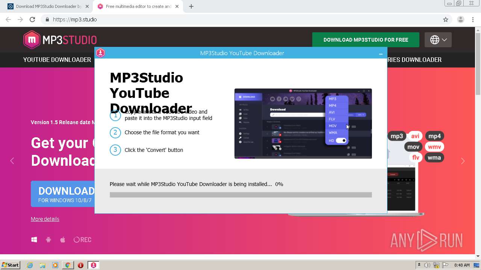Go forward in Chrome browser

pos(20,19)
